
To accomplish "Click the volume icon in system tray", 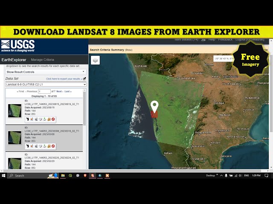I will (x=241, y=176).
